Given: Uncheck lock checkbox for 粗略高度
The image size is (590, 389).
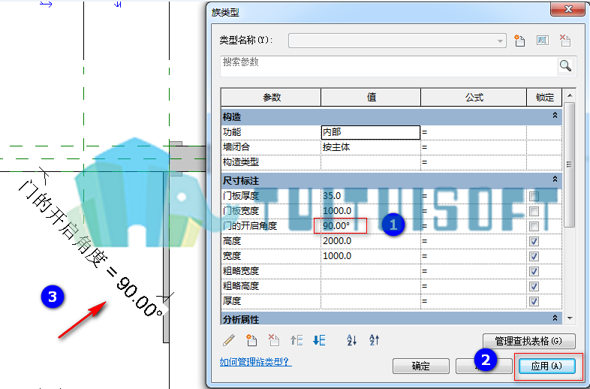Looking at the screenshot, I should pyautogui.click(x=534, y=287).
